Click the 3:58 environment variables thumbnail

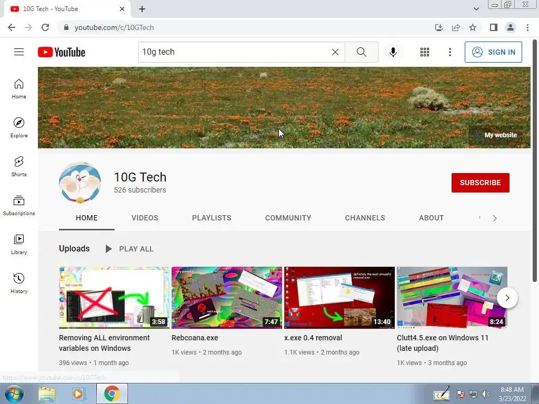[114, 298]
